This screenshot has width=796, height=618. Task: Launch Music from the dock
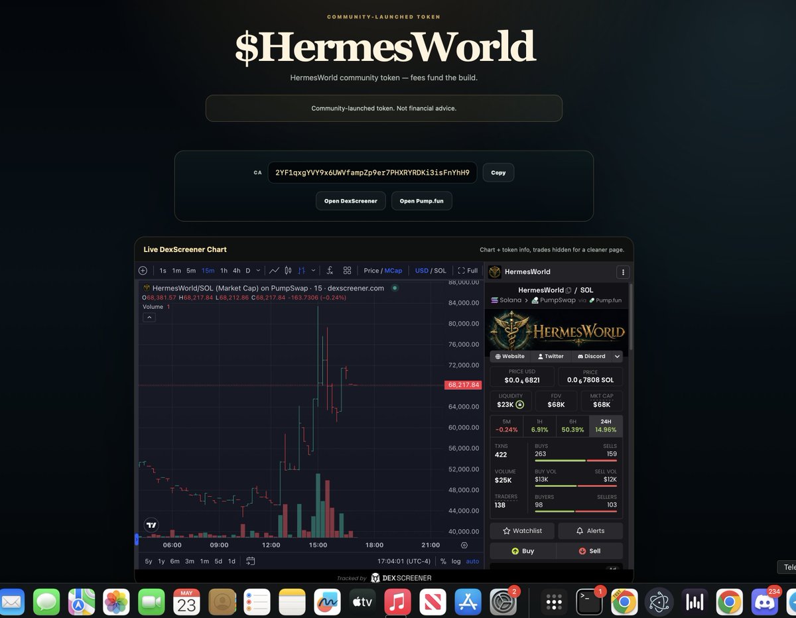click(x=397, y=601)
